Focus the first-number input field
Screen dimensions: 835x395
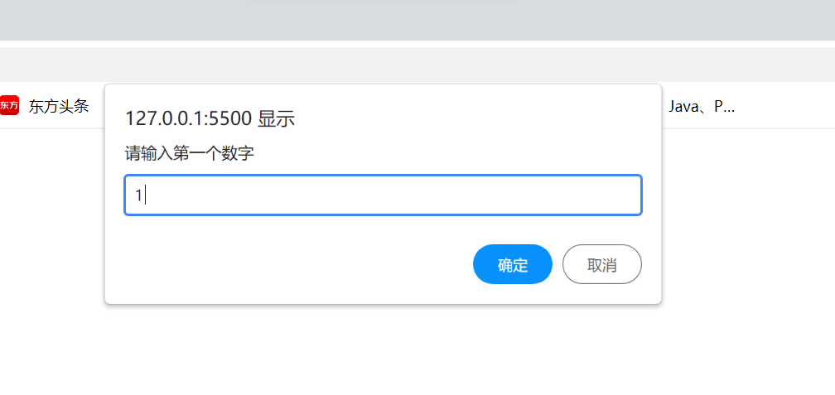pyautogui.click(x=383, y=195)
